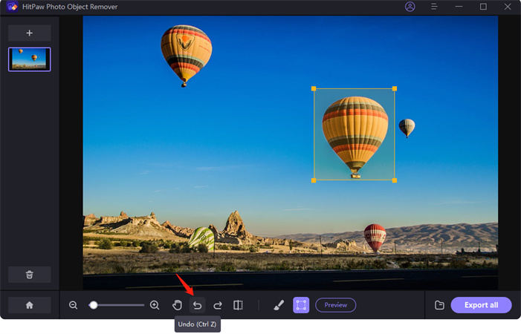Redo the last action
Screen dimensions: 521x334
218,305
